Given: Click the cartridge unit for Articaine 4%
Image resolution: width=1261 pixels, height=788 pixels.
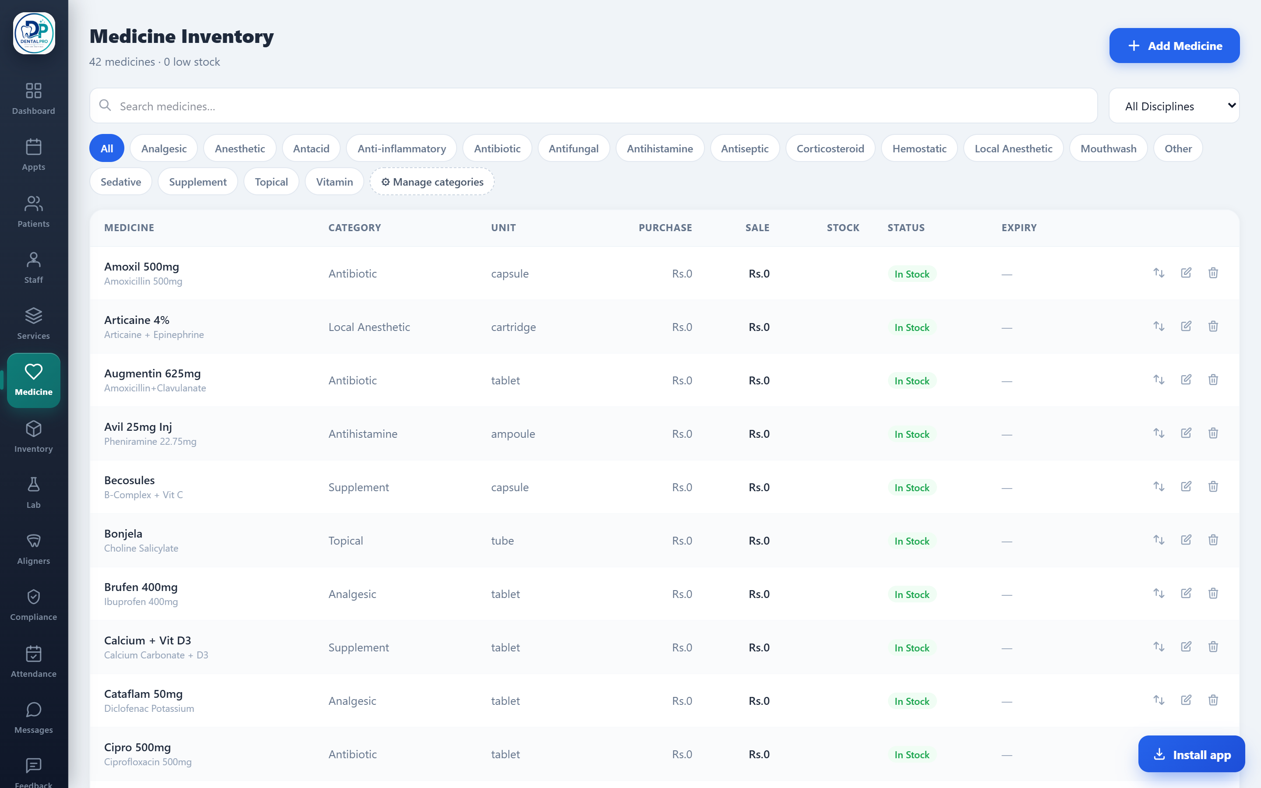Looking at the screenshot, I should pyautogui.click(x=513, y=327).
